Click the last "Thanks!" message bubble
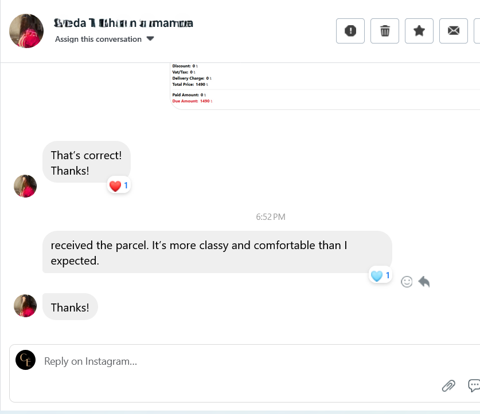 [x=70, y=307]
